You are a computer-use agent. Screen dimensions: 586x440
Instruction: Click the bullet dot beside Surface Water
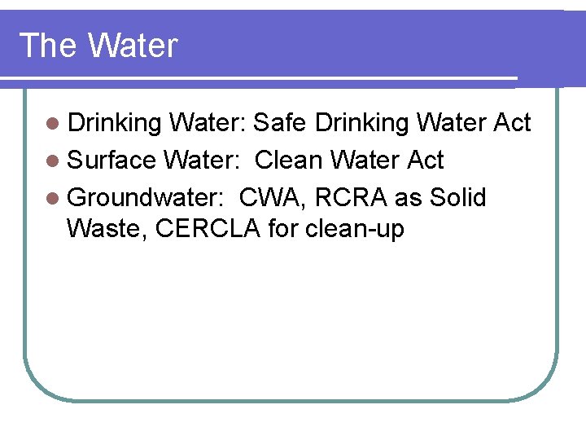[53, 161]
